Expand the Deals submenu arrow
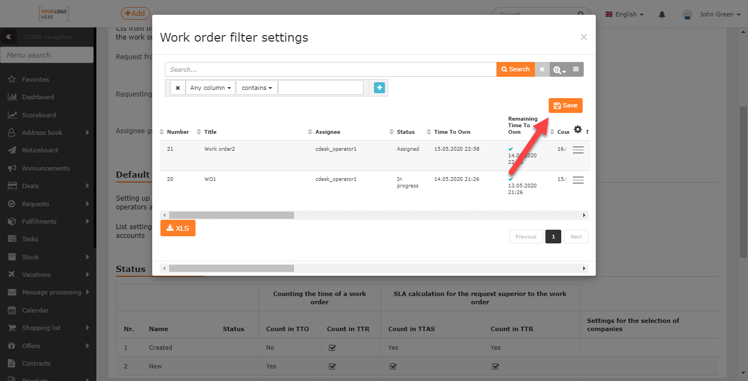Viewport: 748px width, 381px height. (x=88, y=186)
